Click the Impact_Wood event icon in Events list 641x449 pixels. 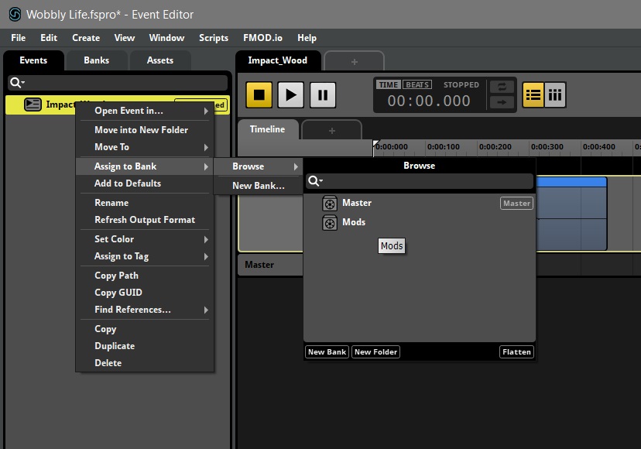(x=32, y=104)
